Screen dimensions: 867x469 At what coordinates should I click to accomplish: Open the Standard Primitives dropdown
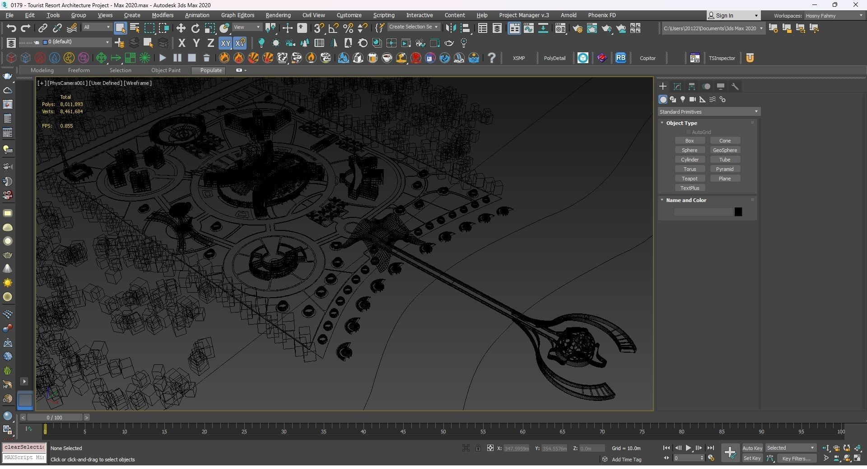click(709, 111)
